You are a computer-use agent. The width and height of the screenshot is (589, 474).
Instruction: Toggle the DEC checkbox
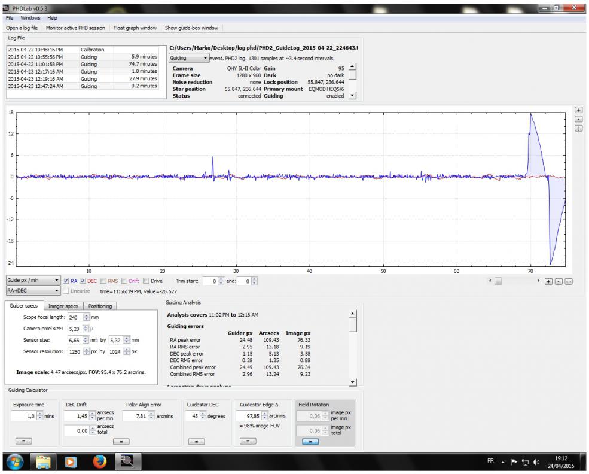(83, 281)
